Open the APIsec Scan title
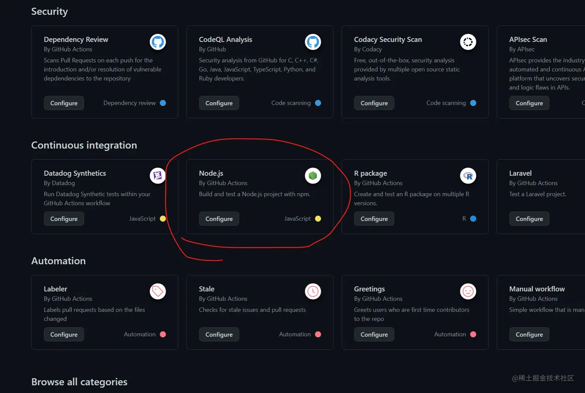The image size is (585, 393). (528, 39)
